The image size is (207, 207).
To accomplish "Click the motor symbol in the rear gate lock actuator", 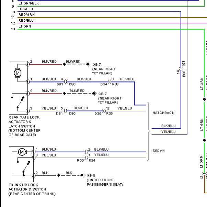I will pyautogui.click(x=18, y=73).
